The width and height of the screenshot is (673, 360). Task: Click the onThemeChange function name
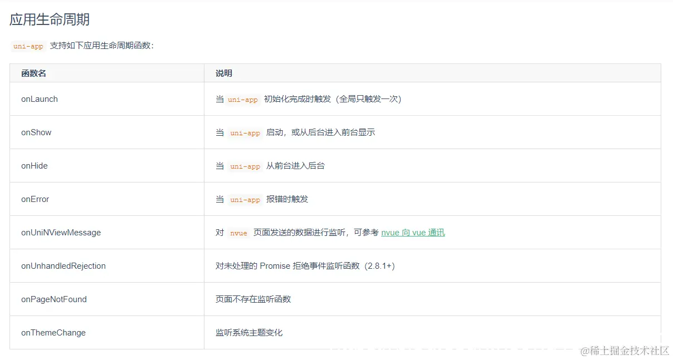53,332
